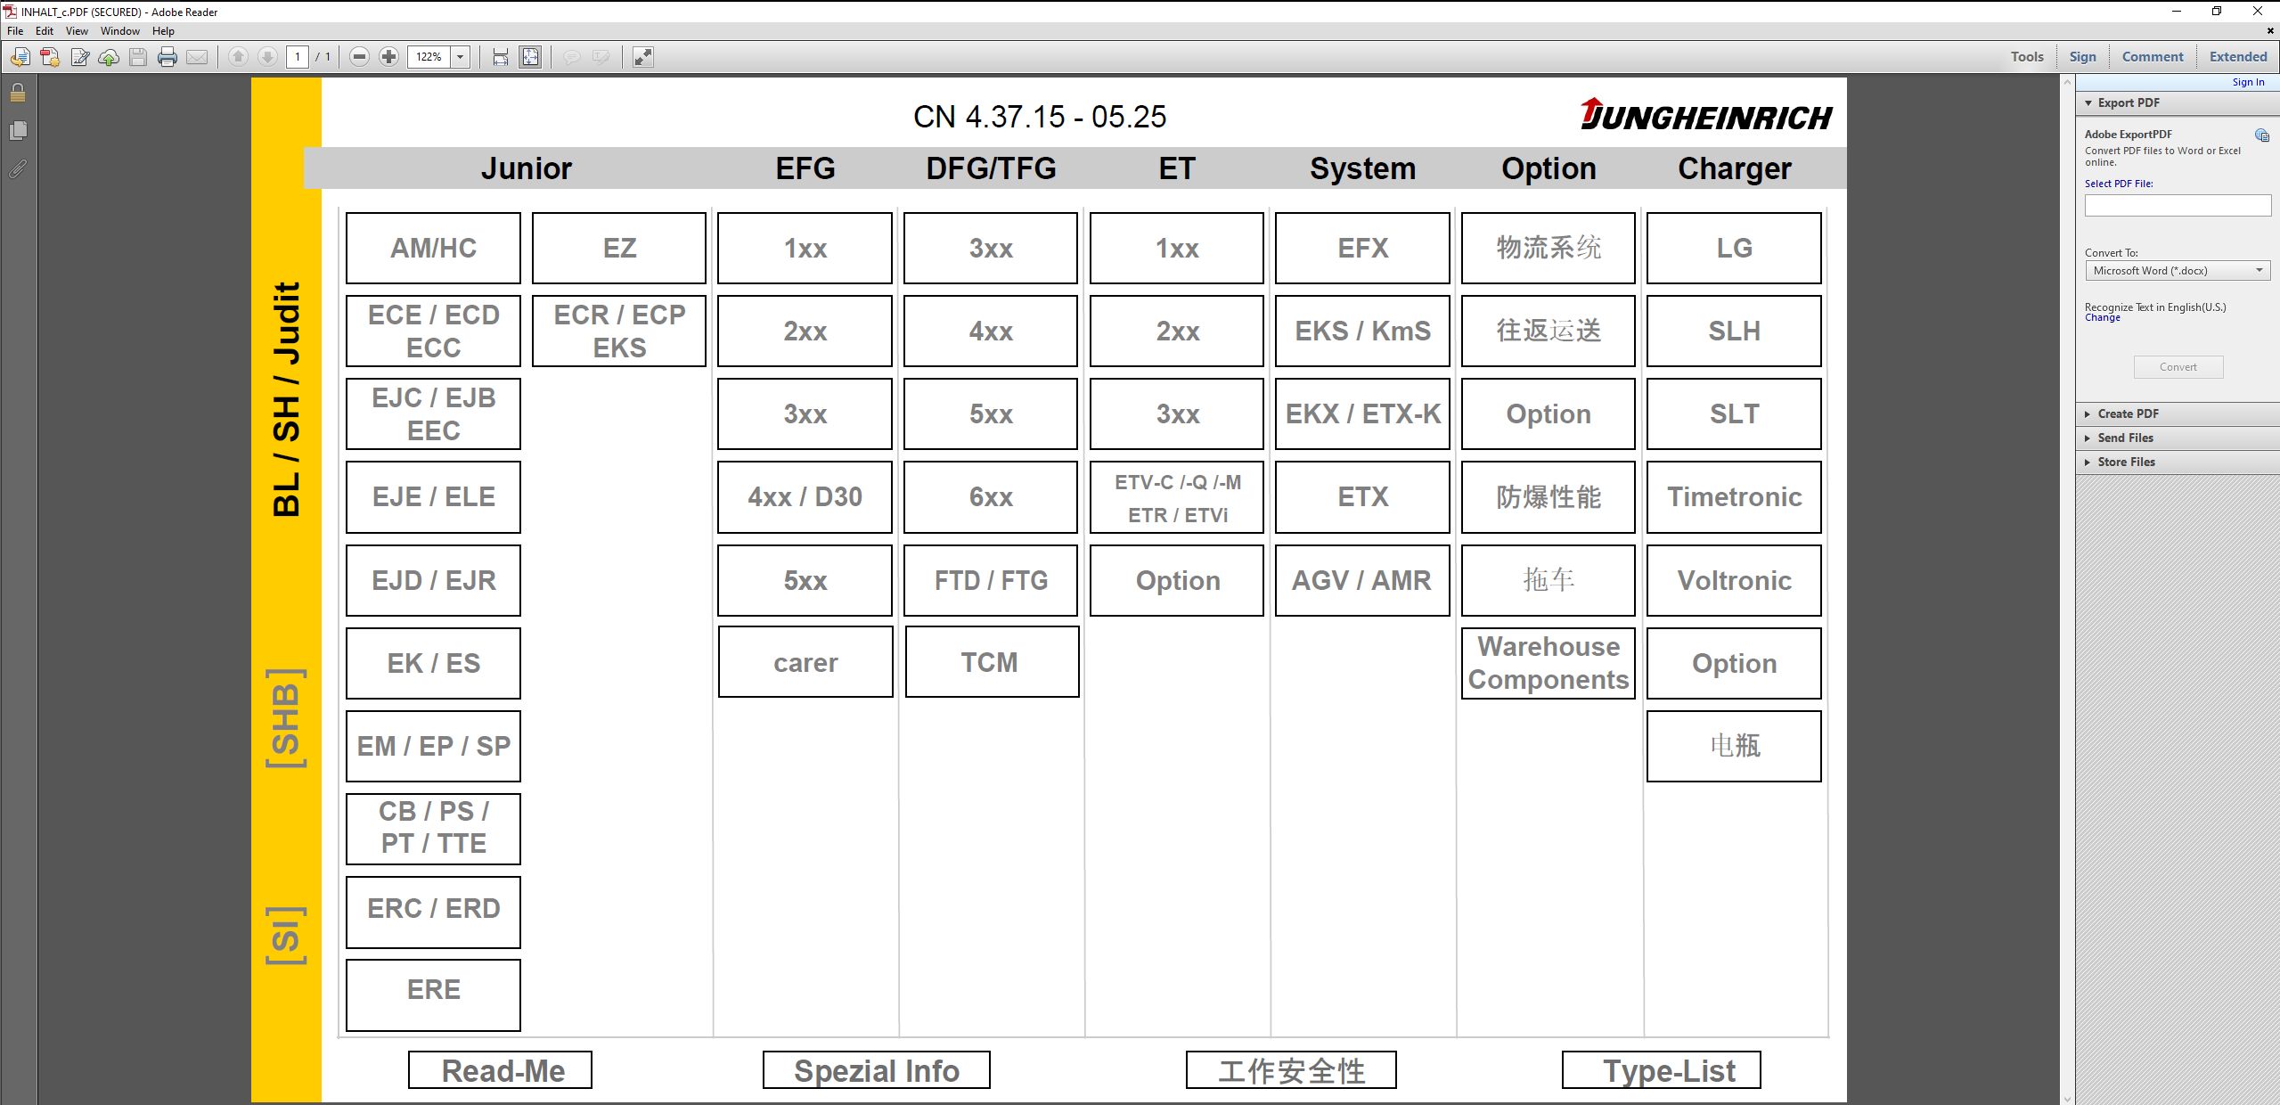Open the zoom percentage dropdown arrow
The image size is (2280, 1105).
pos(461,57)
